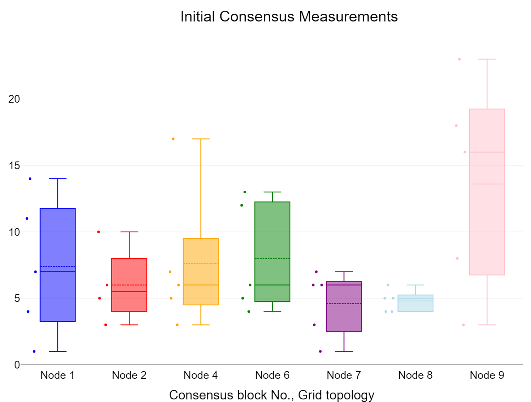
Task: Click the chart title Initial Consensus Measurements
Action: click(x=289, y=17)
